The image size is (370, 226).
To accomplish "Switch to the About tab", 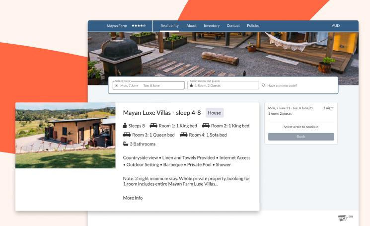I will pyautogui.click(x=191, y=26).
